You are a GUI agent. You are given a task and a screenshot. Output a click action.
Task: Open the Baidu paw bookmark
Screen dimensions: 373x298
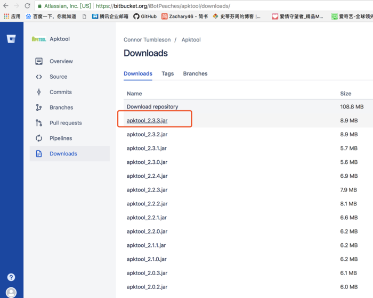[x=51, y=16]
